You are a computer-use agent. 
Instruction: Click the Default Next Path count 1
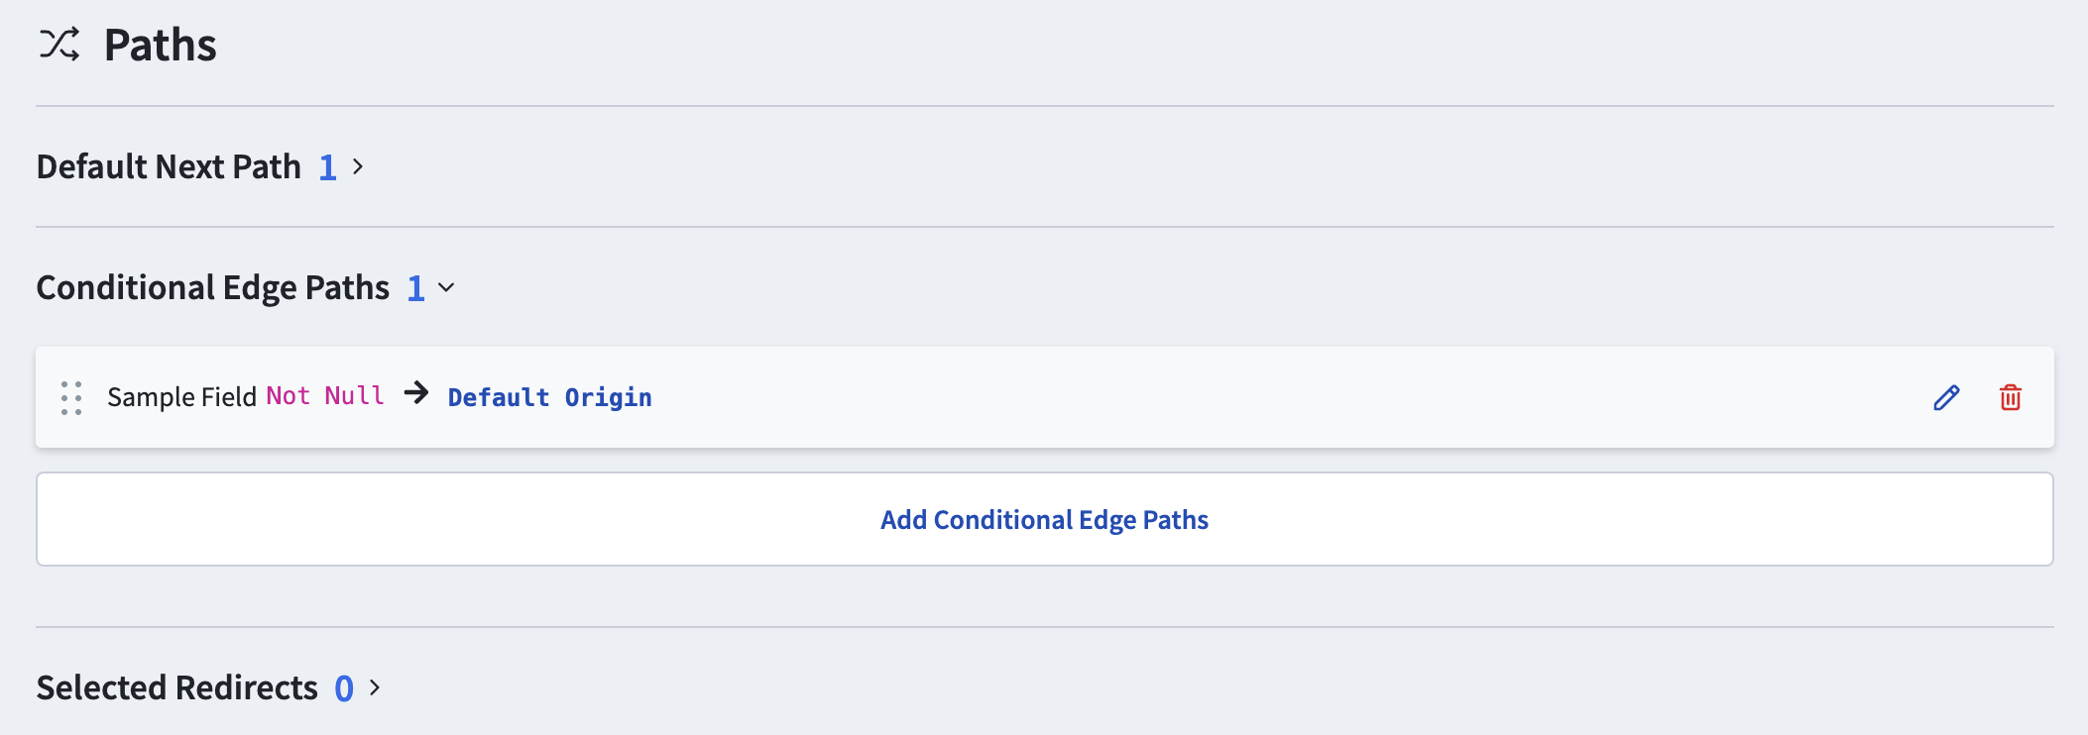328,167
